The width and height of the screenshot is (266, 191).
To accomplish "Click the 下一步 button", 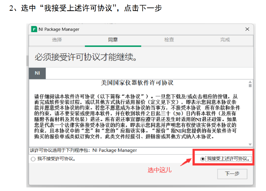I will (x=232, y=174).
